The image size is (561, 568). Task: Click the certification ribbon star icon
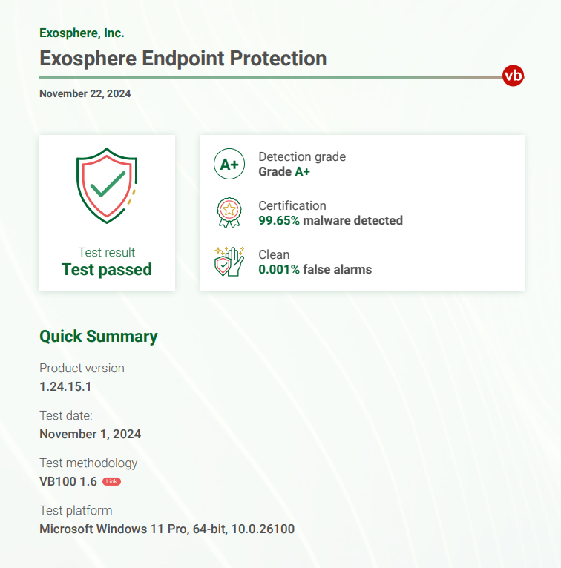229,213
